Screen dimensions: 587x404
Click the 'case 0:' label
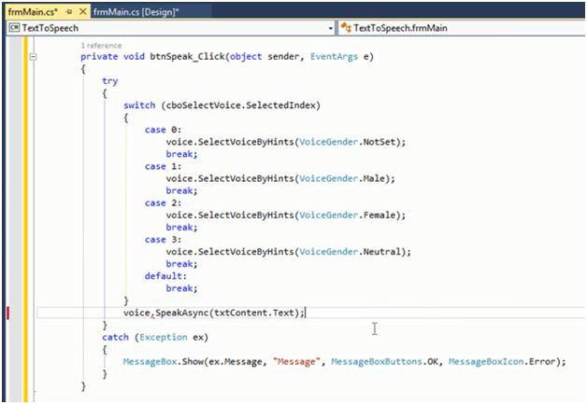point(163,130)
